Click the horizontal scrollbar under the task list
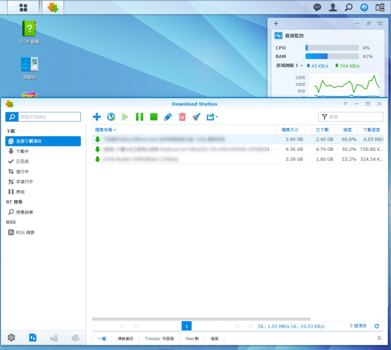Image resolution: width=391 pixels, height=350 pixels. (x=201, y=319)
